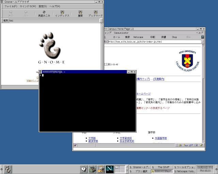Viewport: 218px width, 174px height.
Task: Switch to ブラシ選択 task in panel
Action: pos(140,171)
